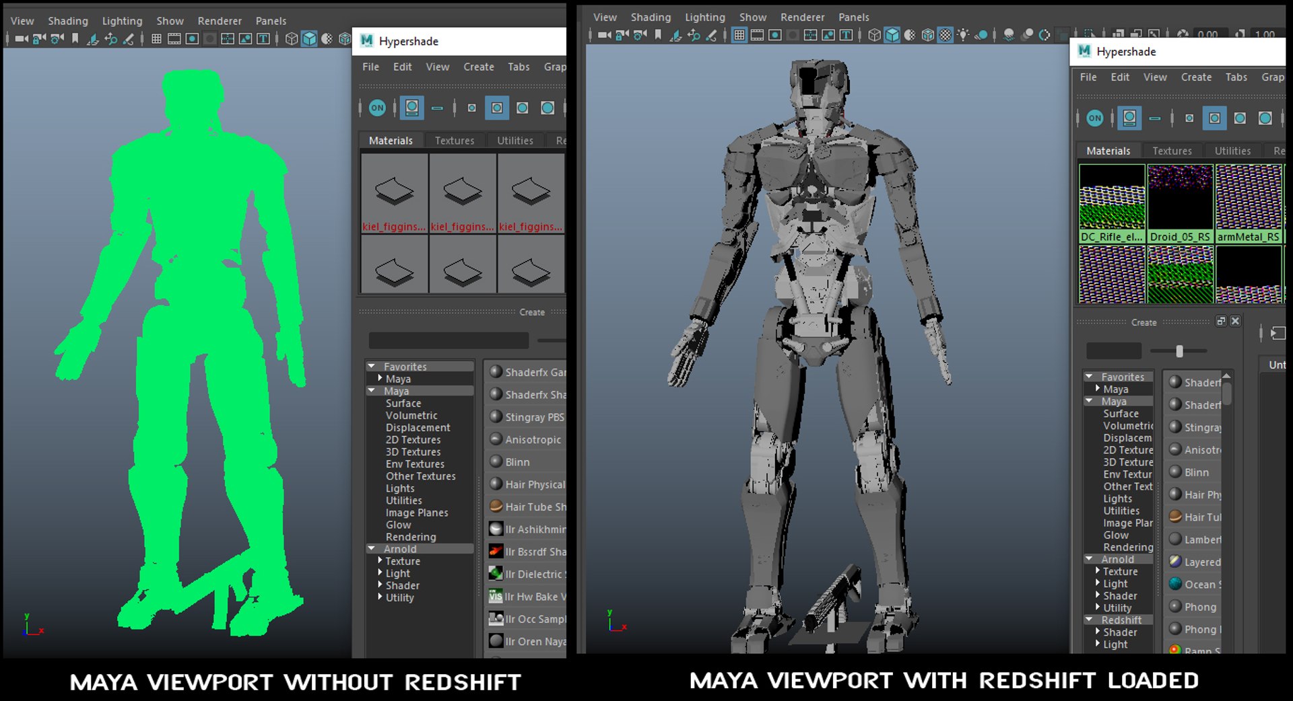Select extra large swatches icon in left Hypershade
1293x701 pixels.
pos(548,108)
